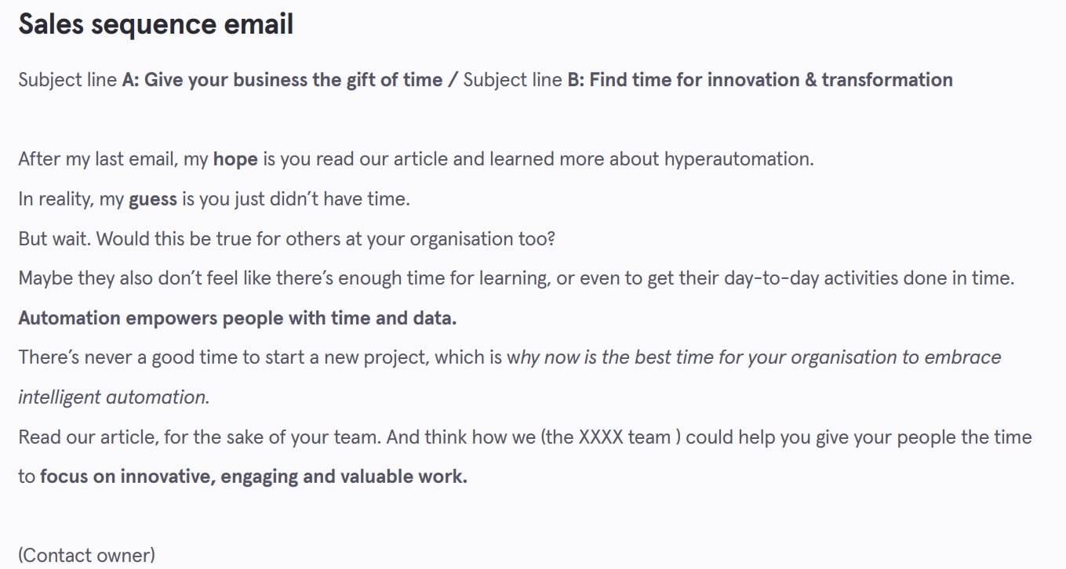The width and height of the screenshot is (1066, 569).
Task: Click subject line A "Give your business the gift of time"
Action: click(293, 80)
